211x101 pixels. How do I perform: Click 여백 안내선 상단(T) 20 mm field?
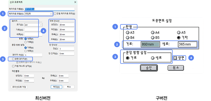click(x=67, y=25)
